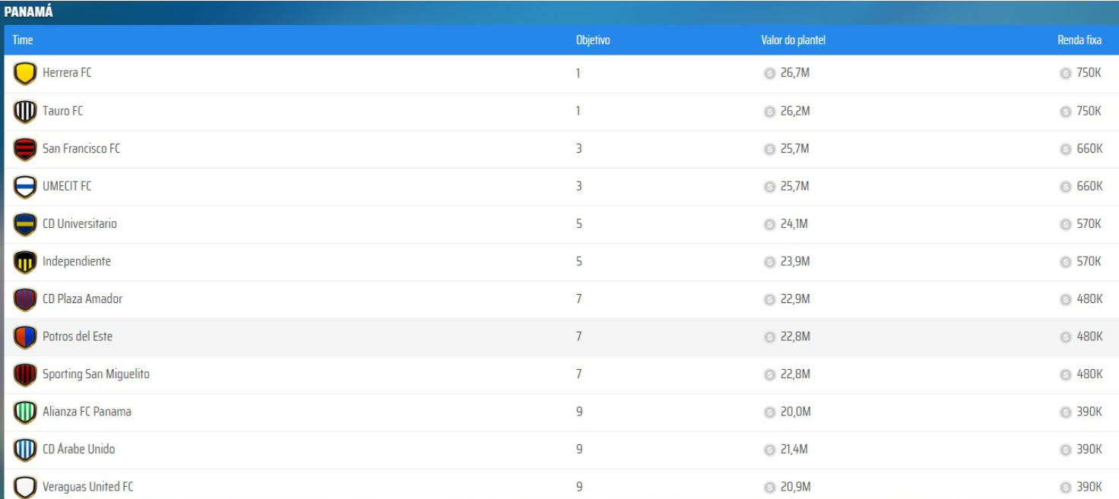
Task: Choose the Independiente team name
Action: pyautogui.click(x=77, y=261)
